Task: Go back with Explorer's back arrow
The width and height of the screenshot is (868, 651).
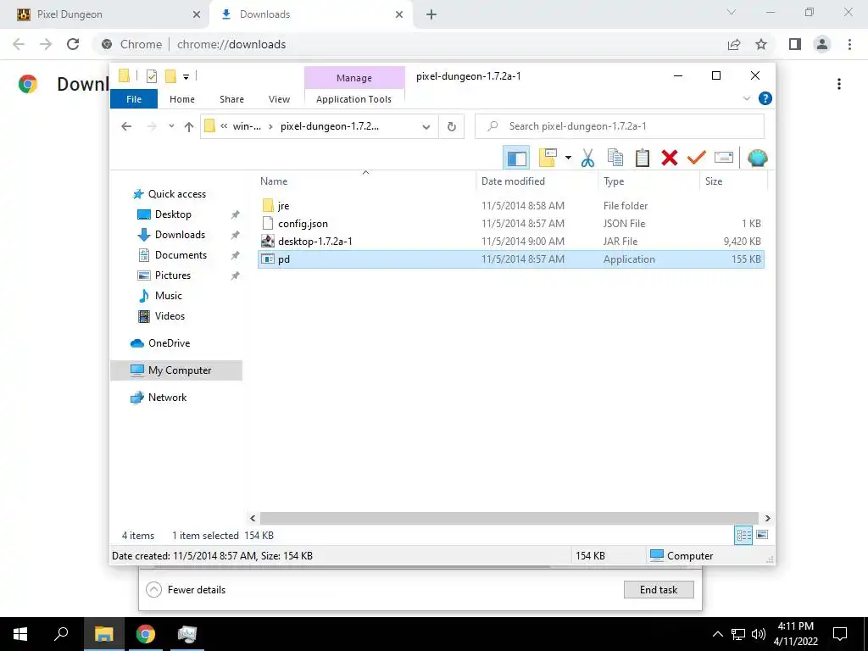Action: pos(126,127)
